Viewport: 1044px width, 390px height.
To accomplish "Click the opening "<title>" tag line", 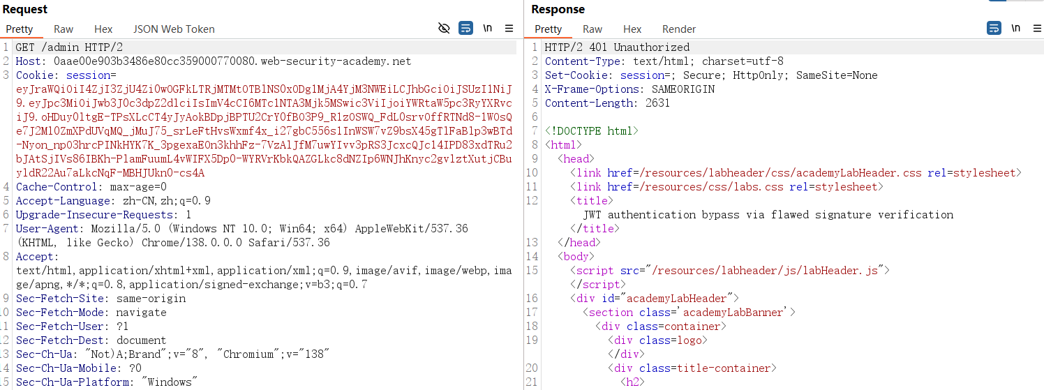I will (x=592, y=201).
